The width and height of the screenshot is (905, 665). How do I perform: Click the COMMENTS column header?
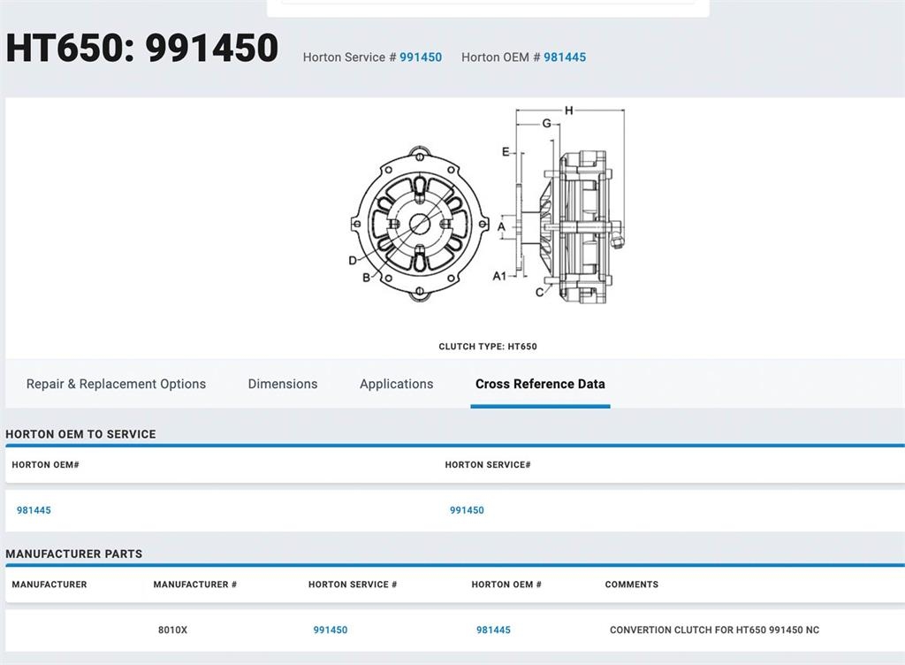click(631, 585)
